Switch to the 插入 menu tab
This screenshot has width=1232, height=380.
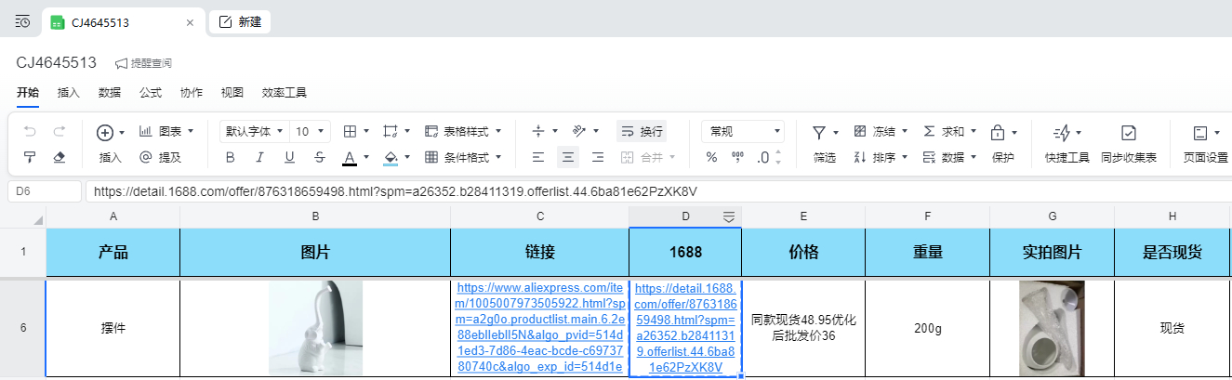pos(68,93)
